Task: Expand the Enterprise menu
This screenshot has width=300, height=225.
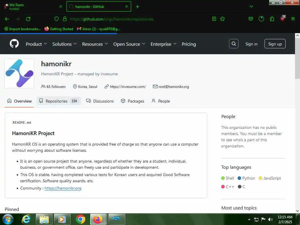Action: [x=163, y=44]
